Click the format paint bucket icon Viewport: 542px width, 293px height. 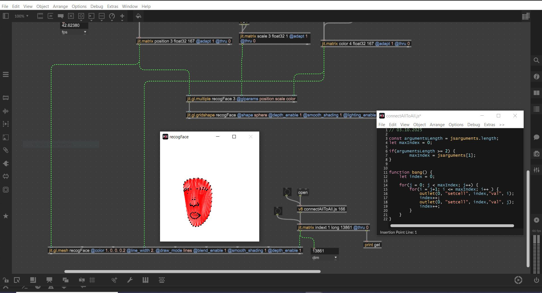coord(138,16)
